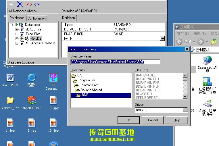This screenshot has height=146, width=219.
Task: Click the HeroDB alias icon
Action: pos(27,39)
